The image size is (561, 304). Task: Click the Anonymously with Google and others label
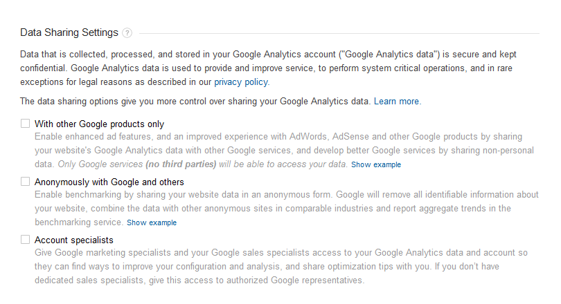[x=109, y=182]
